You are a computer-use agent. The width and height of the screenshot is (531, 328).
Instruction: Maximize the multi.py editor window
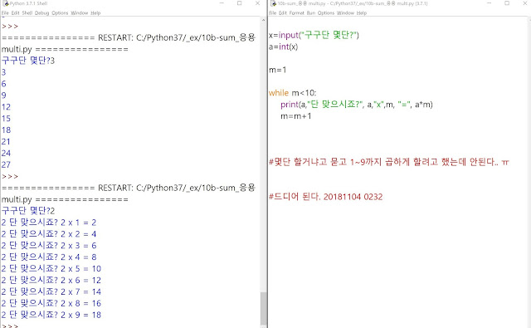pos(507,3)
